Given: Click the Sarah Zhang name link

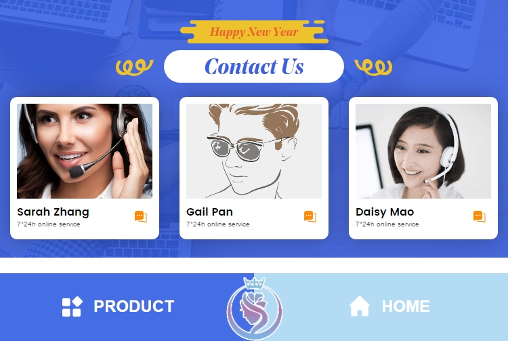Looking at the screenshot, I should (x=53, y=212).
